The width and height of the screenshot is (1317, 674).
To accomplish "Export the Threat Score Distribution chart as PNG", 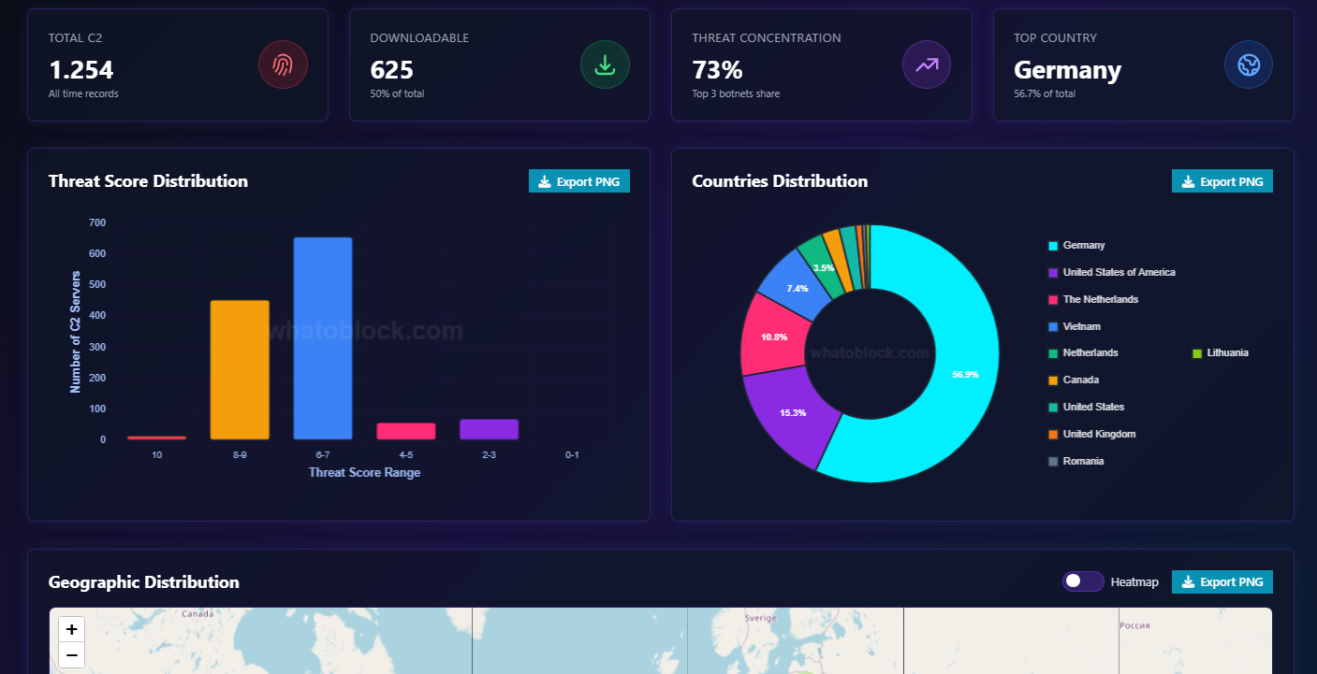I will [x=578, y=180].
